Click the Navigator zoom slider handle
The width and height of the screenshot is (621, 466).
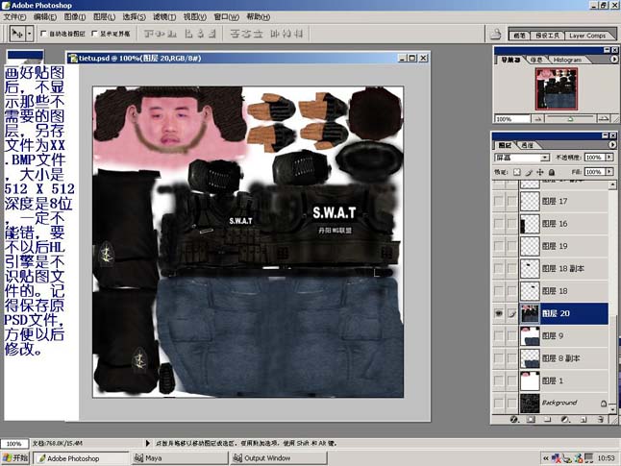click(x=570, y=119)
